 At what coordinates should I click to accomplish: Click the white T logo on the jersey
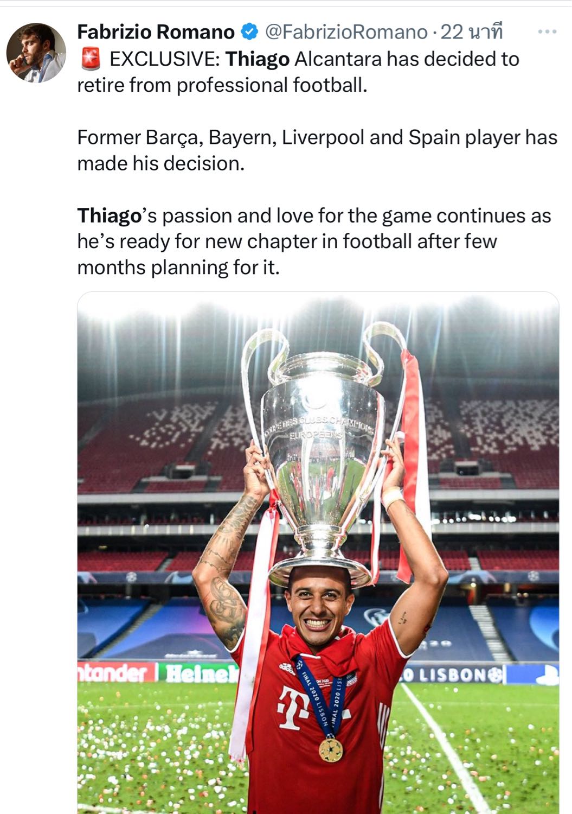[x=291, y=708]
